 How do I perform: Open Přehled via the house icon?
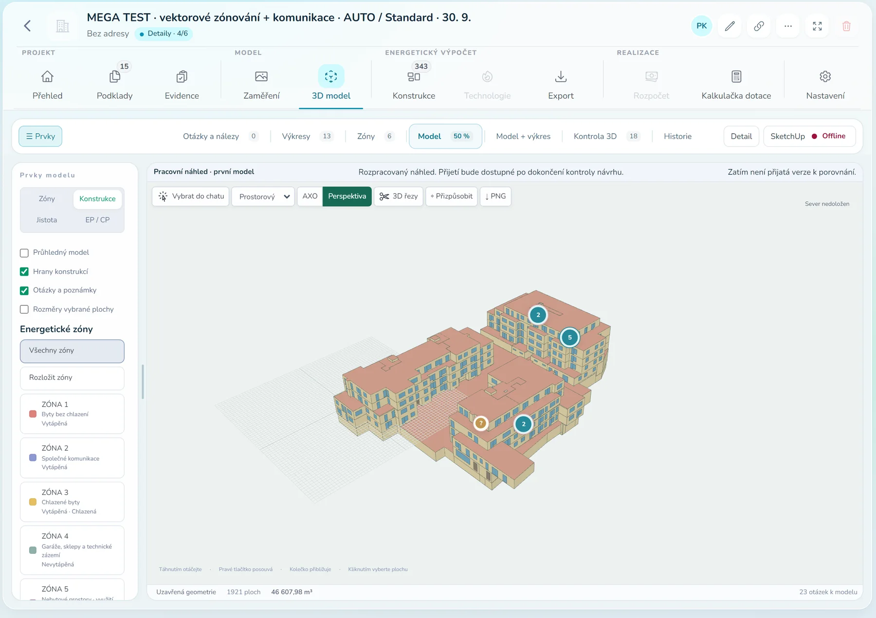click(x=47, y=76)
